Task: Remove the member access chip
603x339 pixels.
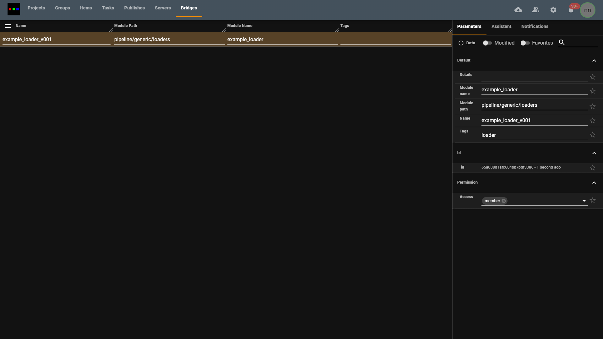Action: 504,201
